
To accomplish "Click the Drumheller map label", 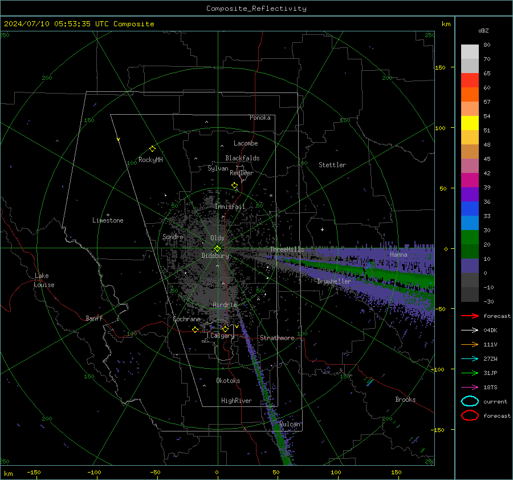I will (x=334, y=281).
